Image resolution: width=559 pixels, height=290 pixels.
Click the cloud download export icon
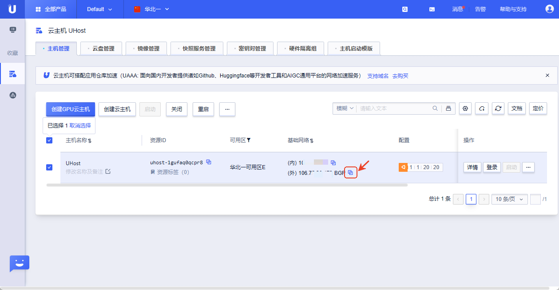pyautogui.click(x=482, y=108)
